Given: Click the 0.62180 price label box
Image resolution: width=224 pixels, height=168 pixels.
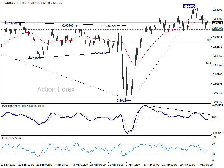Looking at the screenshot, I should 101,52.
